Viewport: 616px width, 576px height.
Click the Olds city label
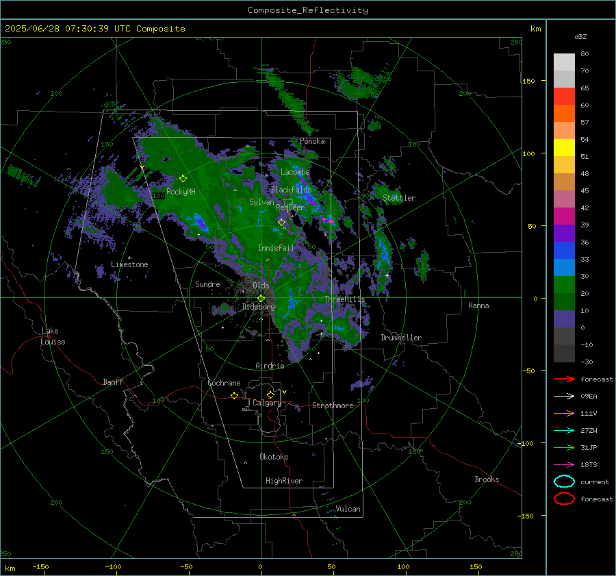point(261,285)
